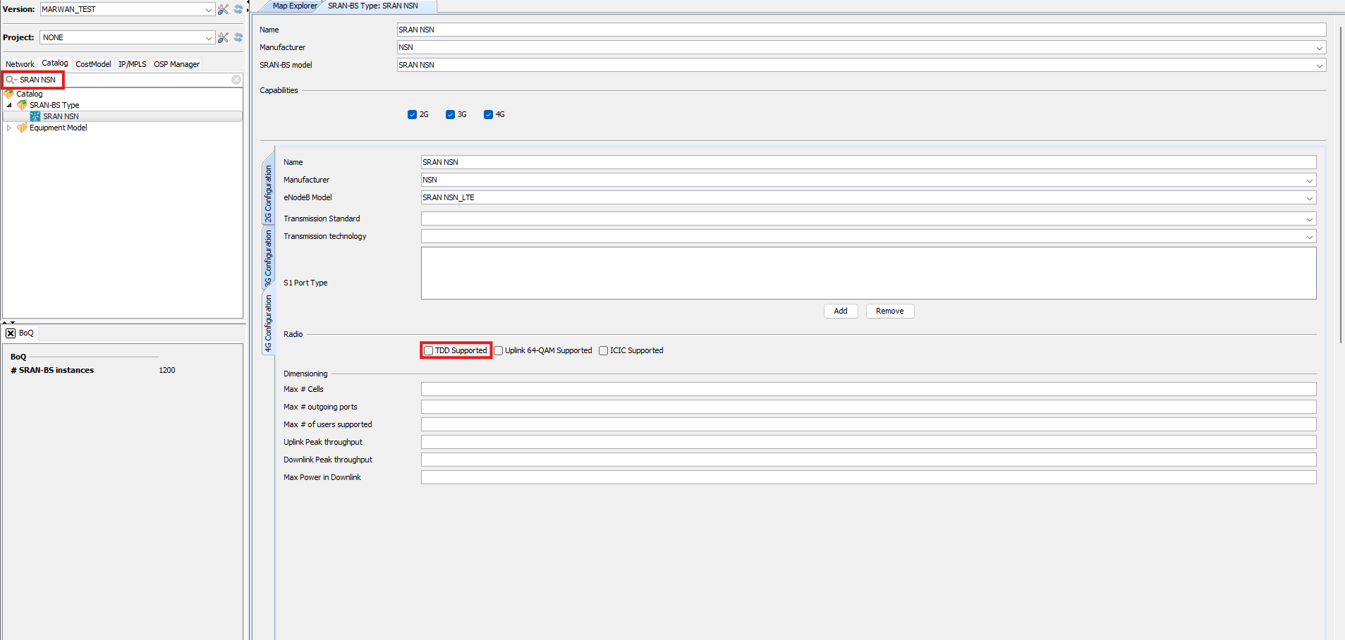The image size is (1345, 640).
Task: Open the Map Explorer tab
Action: tap(294, 6)
